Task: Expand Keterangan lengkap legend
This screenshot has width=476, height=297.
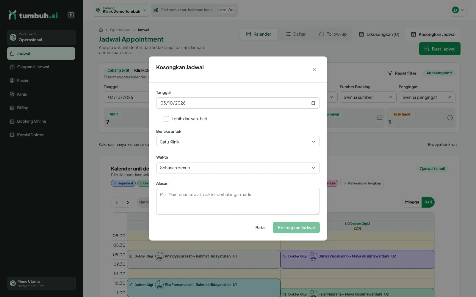Action: [x=362, y=183]
